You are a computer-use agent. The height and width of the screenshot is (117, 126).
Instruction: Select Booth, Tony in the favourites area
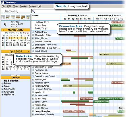click(x=40, y=28)
